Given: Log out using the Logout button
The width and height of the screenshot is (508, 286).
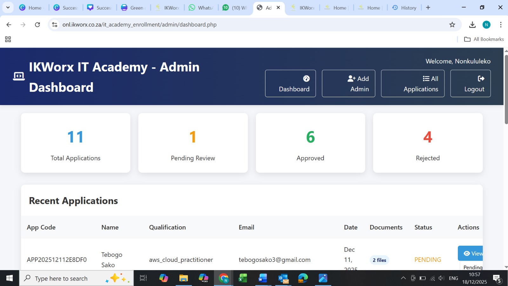Looking at the screenshot, I should tap(470, 83).
